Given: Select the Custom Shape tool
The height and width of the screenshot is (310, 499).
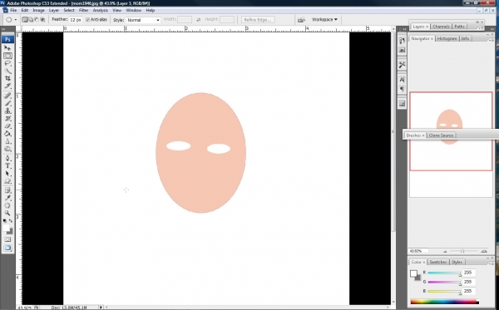Looking at the screenshot, I should [x=7, y=181].
